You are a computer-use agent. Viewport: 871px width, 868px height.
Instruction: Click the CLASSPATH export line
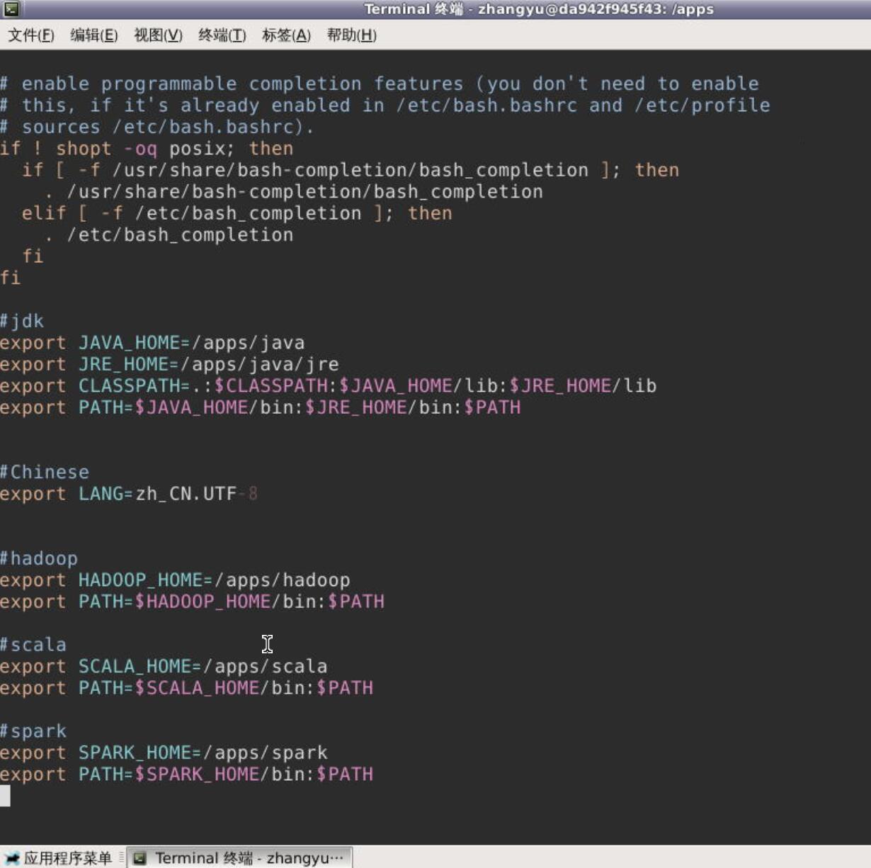click(x=328, y=386)
